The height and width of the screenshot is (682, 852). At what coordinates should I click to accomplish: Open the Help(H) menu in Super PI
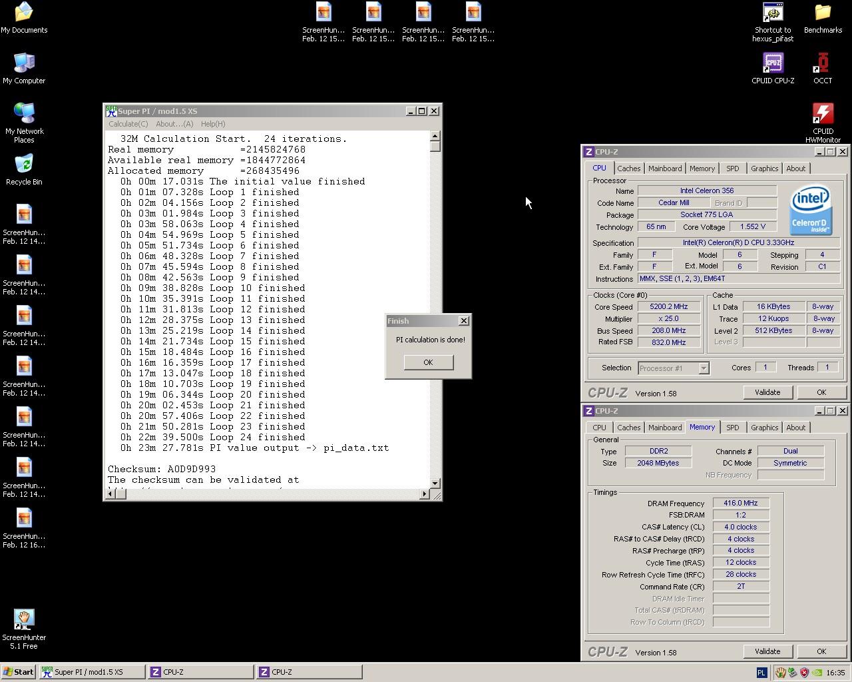click(x=213, y=124)
